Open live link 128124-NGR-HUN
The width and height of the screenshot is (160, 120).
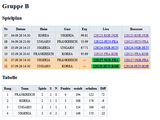click(x=106, y=48)
